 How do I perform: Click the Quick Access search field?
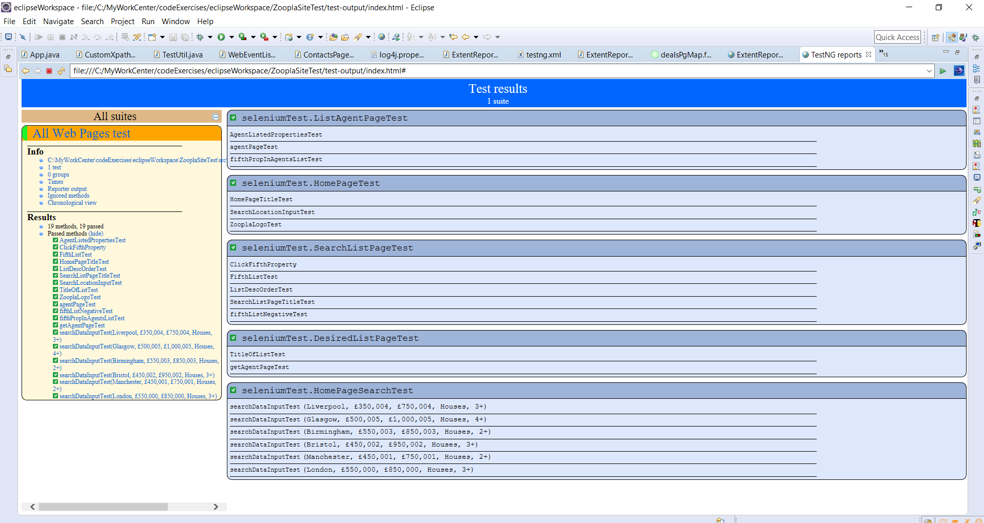coord(897,36)
